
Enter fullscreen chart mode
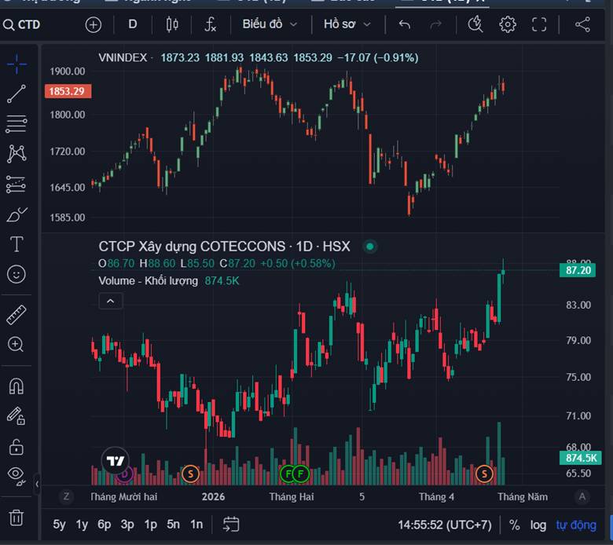539,24
